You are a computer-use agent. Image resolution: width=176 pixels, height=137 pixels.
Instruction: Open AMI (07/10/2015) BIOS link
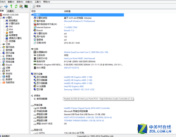71,68
